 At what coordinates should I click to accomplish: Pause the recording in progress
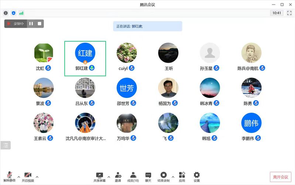tap(31, 24)
